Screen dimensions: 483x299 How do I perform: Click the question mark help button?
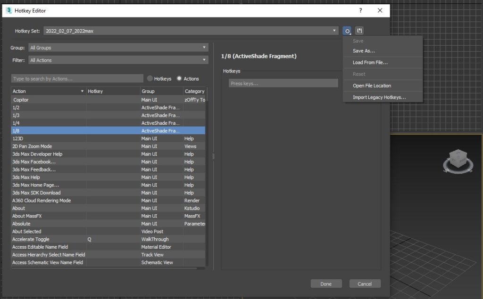pyautogui.click(x=360, y=10)
